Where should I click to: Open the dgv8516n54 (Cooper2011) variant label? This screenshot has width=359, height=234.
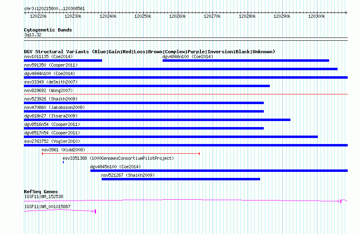click(52, 124)
